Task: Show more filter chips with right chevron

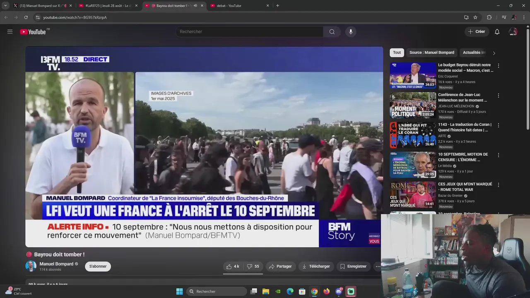Action: point(494,53)
